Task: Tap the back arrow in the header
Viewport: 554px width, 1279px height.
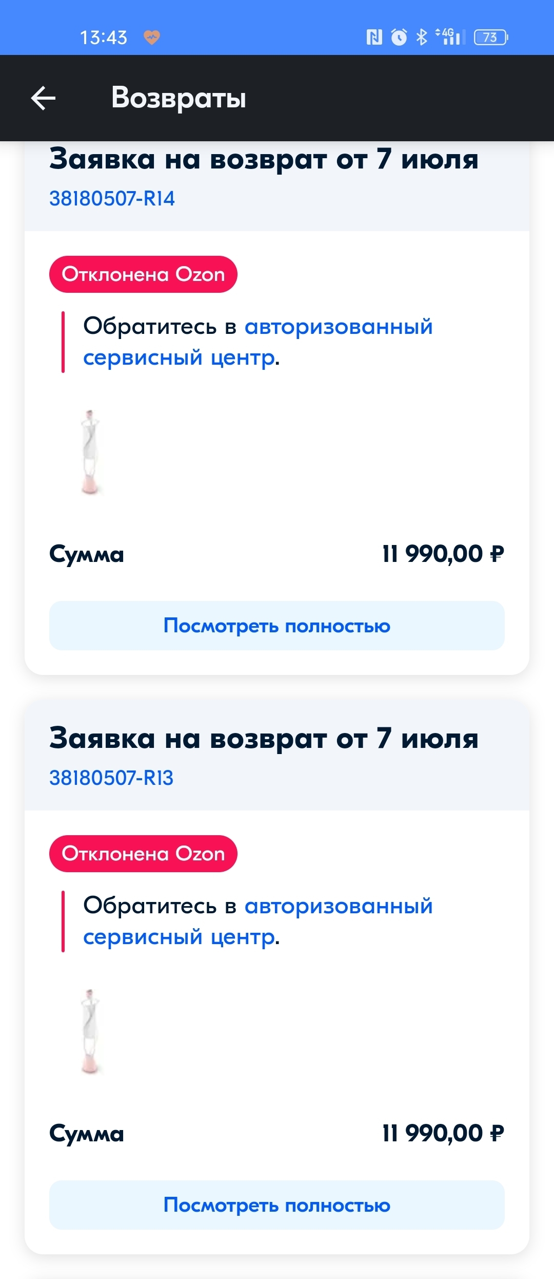Action: (43, 98)
